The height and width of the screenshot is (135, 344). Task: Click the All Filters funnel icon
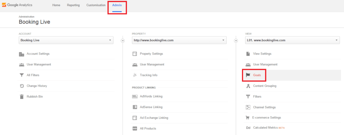[x=21, y=75]
